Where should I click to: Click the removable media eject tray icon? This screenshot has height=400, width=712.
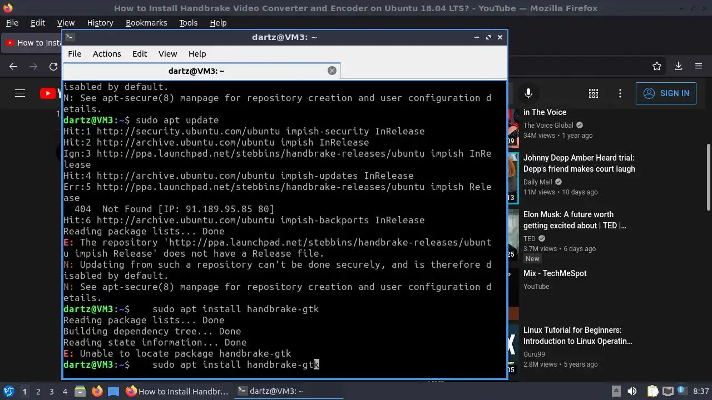pyautogui.click(x=616, y=391)
